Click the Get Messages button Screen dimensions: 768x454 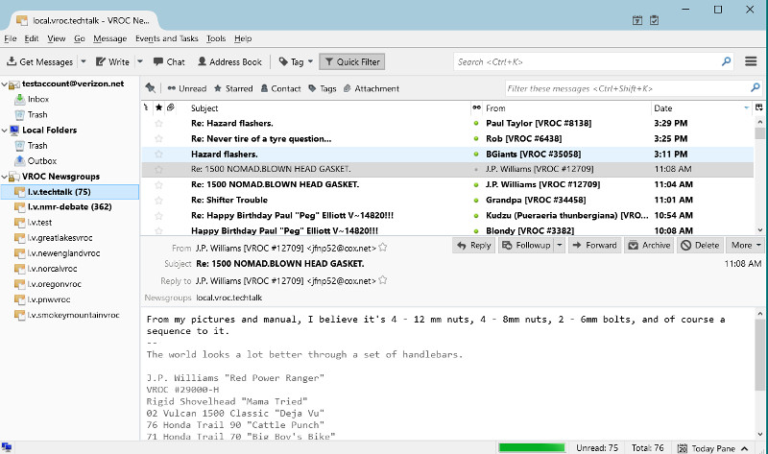(39, 61)
